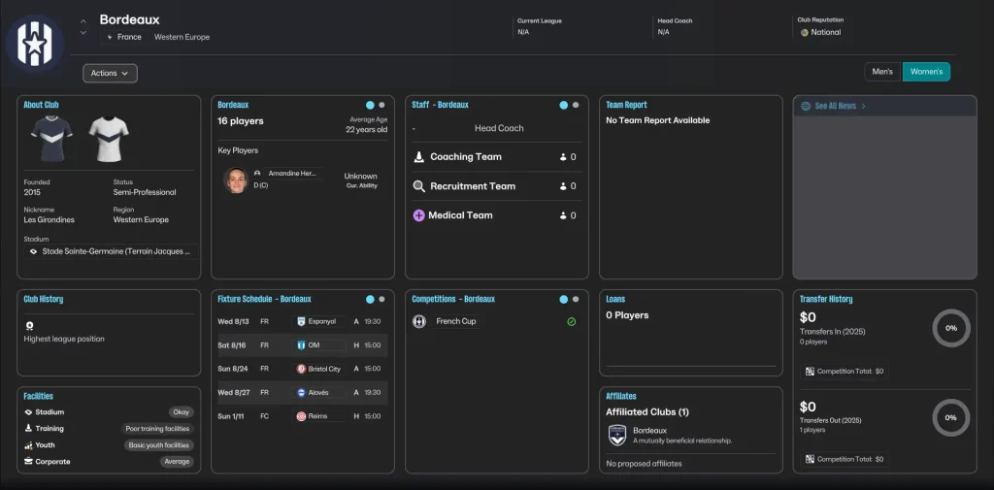Click the National reputation icon
This screenshot has height=490, width=994.
point(805,32)
